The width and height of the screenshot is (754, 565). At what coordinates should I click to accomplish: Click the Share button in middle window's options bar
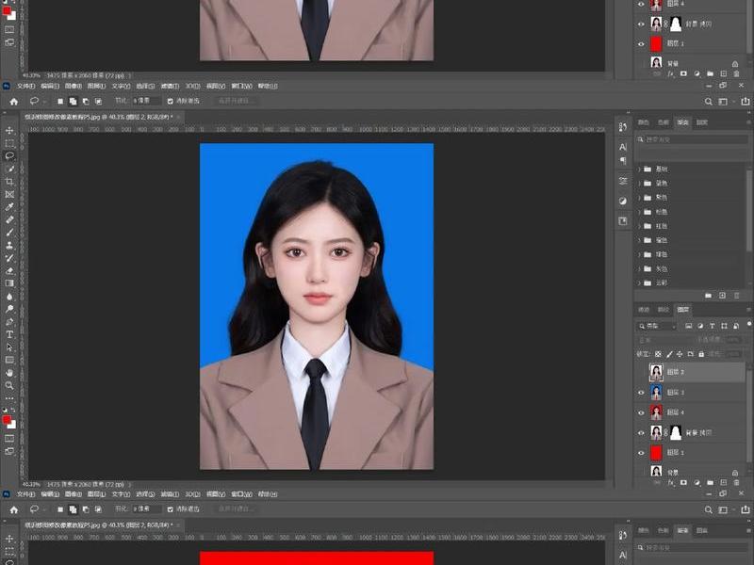745,102
